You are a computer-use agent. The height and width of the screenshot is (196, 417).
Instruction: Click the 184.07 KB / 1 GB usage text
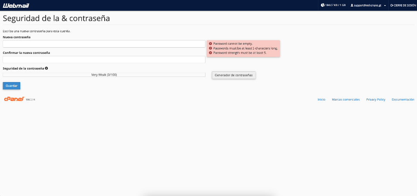coord(335,5)
